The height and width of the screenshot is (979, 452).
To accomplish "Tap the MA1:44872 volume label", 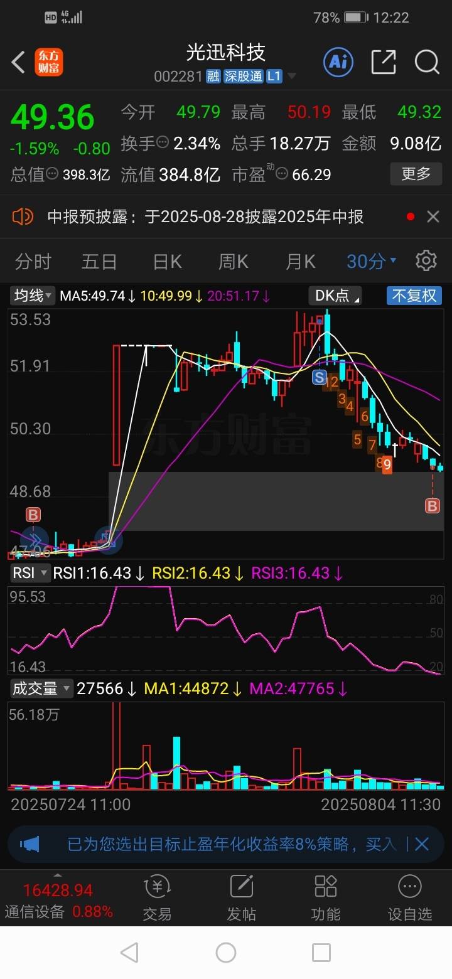I will (186, 688).
